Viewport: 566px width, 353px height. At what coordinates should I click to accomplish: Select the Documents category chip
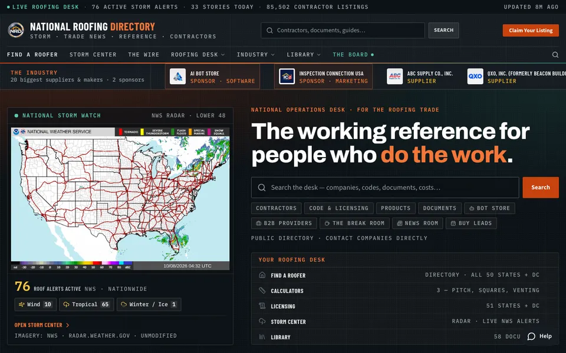(440, 208)
